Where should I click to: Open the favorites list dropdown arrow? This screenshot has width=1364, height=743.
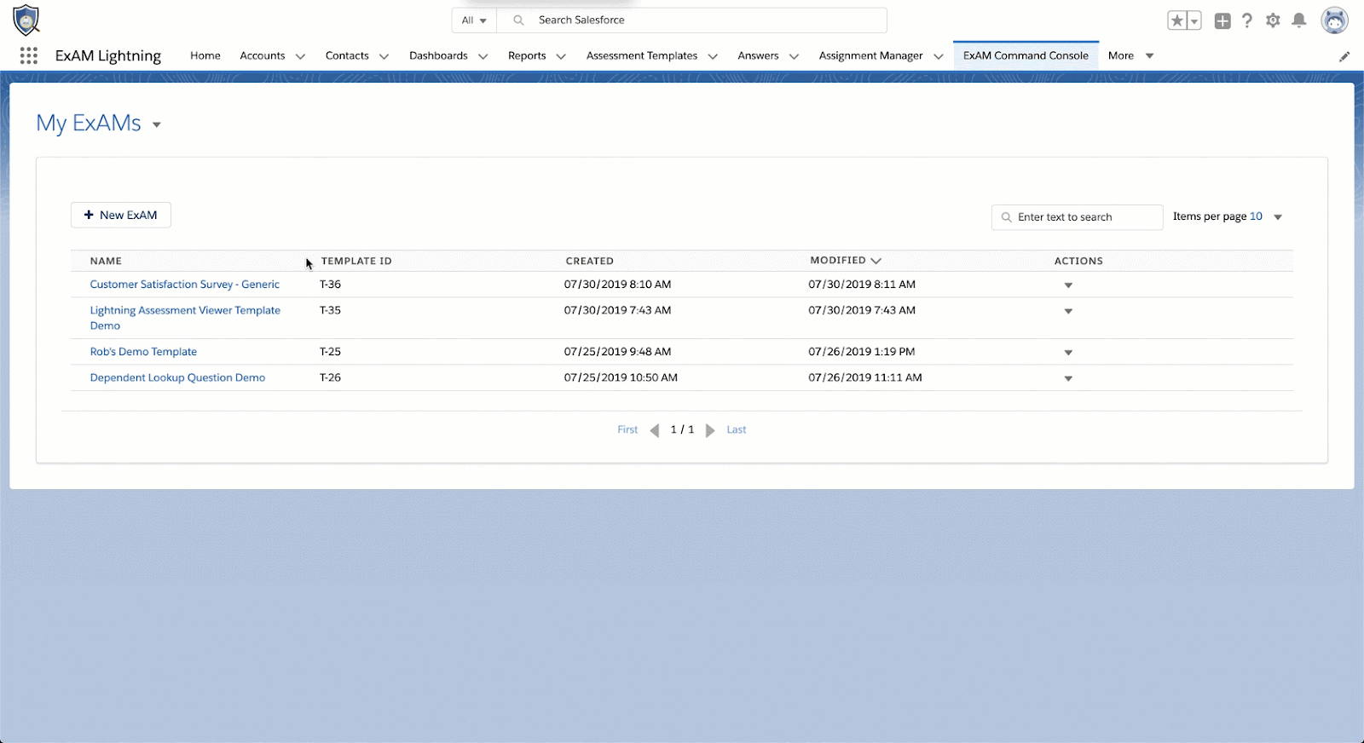[x=1194, y=20]
